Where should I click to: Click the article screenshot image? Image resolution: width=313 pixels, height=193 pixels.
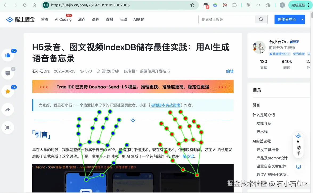tap(133, 178)
